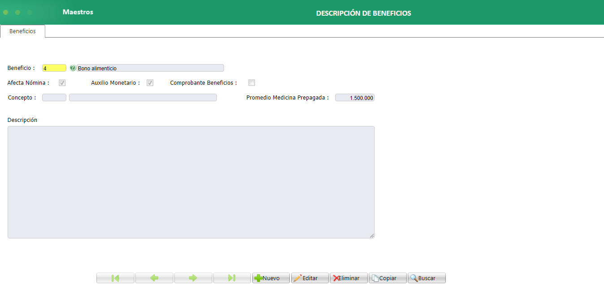Open help via the question mark icon
This screenshot has height=290, width=604.
click(73, 68)
